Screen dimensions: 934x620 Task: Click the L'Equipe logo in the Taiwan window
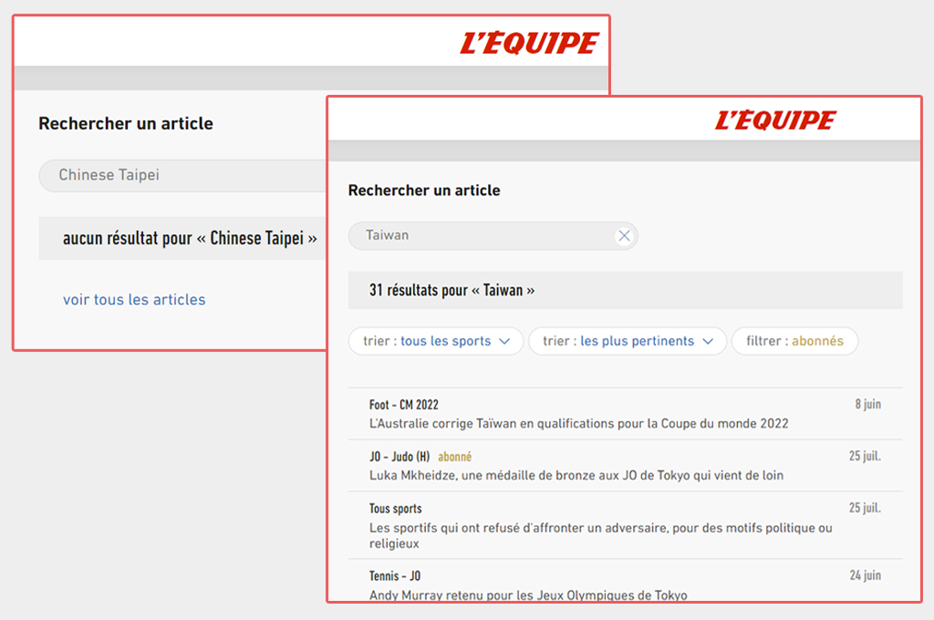tap(774, 120)
